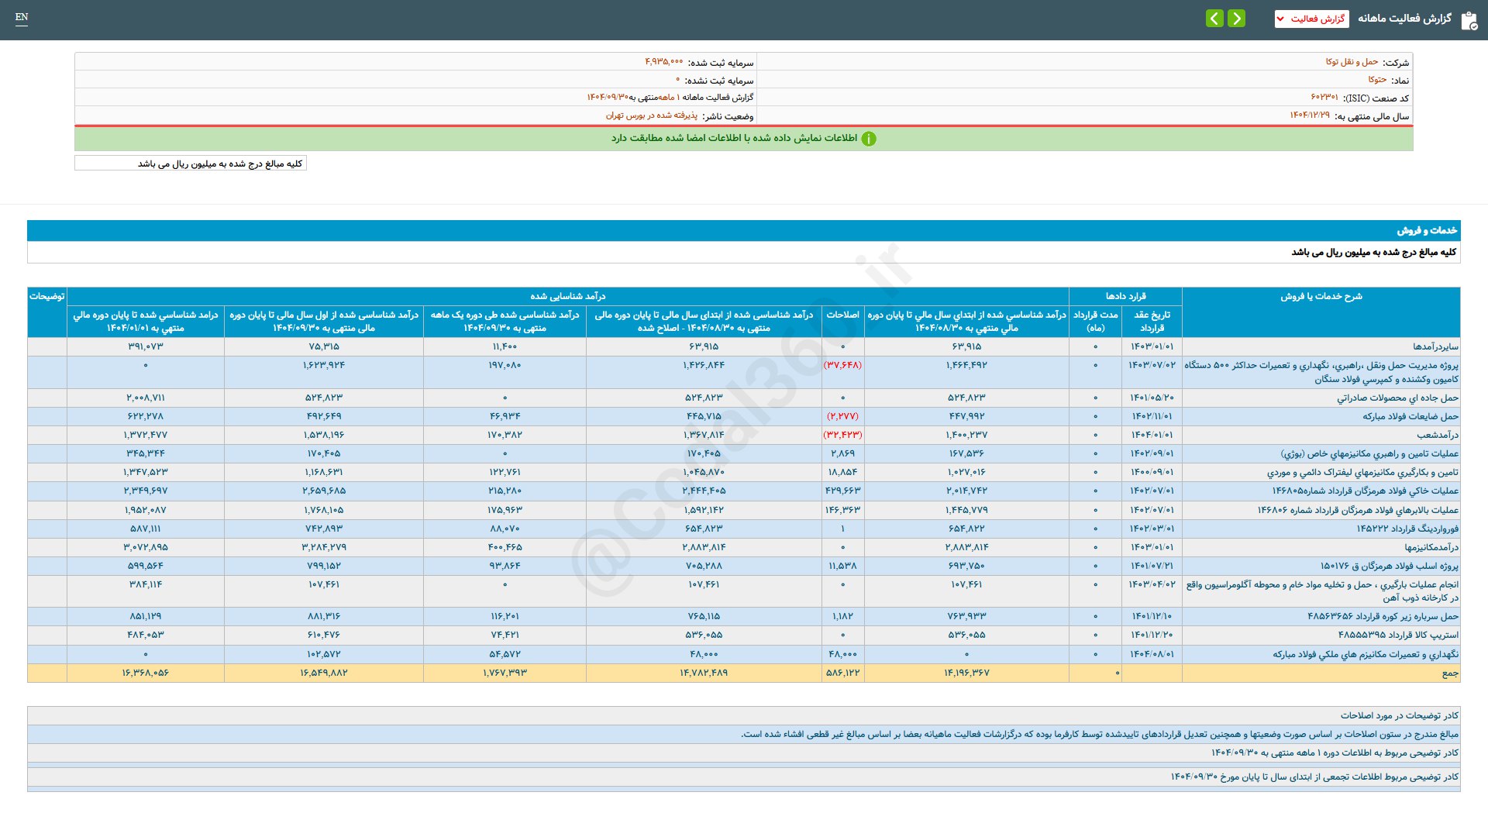Click the خدمات و فروش section header
This screenshot has width=1488, height=837.
1427,230
